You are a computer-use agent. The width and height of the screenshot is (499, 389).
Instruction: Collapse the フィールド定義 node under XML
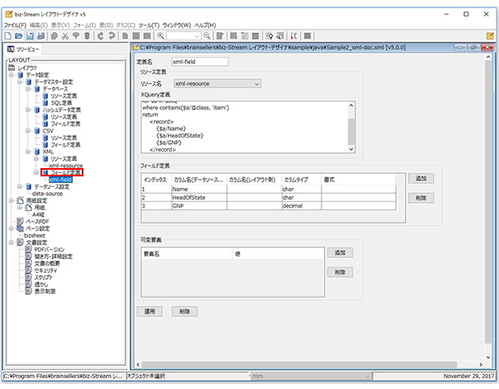(x=36, y=173)
